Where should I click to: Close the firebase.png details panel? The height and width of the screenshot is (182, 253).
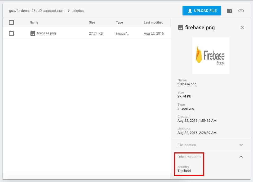[242, 27]
